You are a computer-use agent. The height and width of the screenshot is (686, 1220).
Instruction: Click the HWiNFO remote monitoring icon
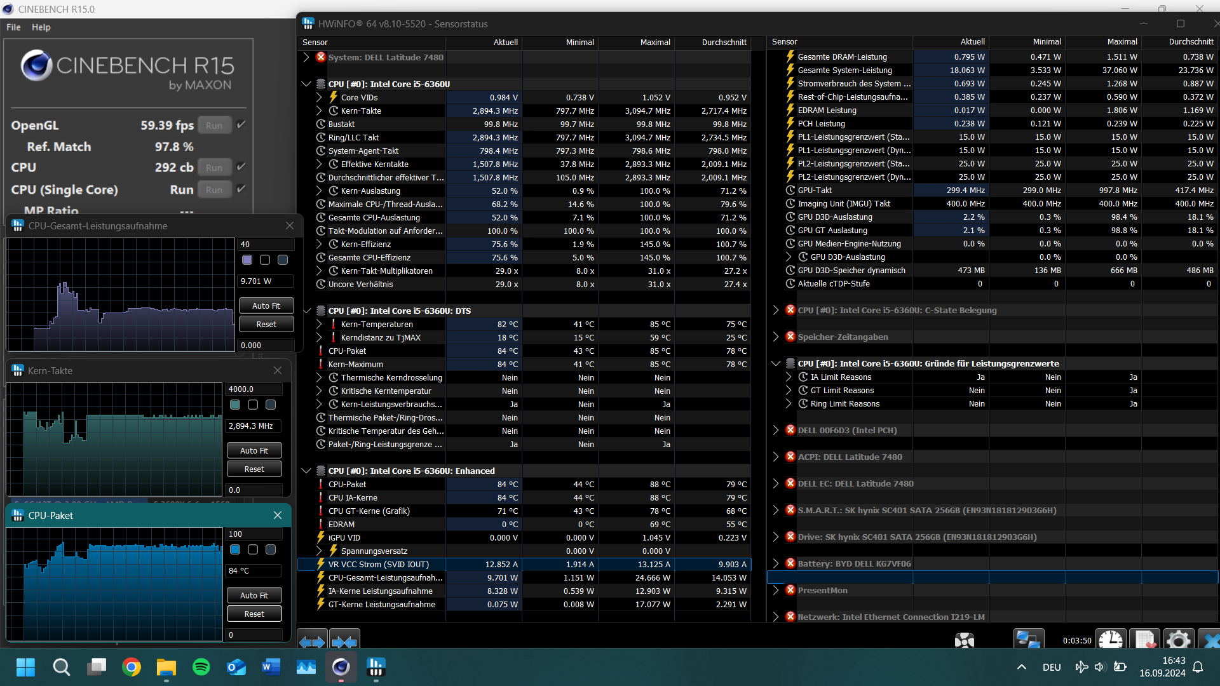pyautogui.click(x=1029, y=640)
